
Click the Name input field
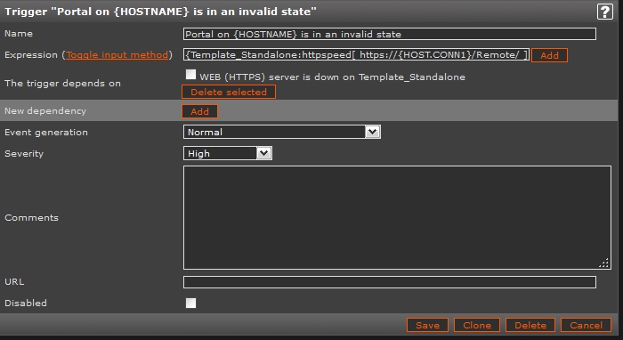390,34
